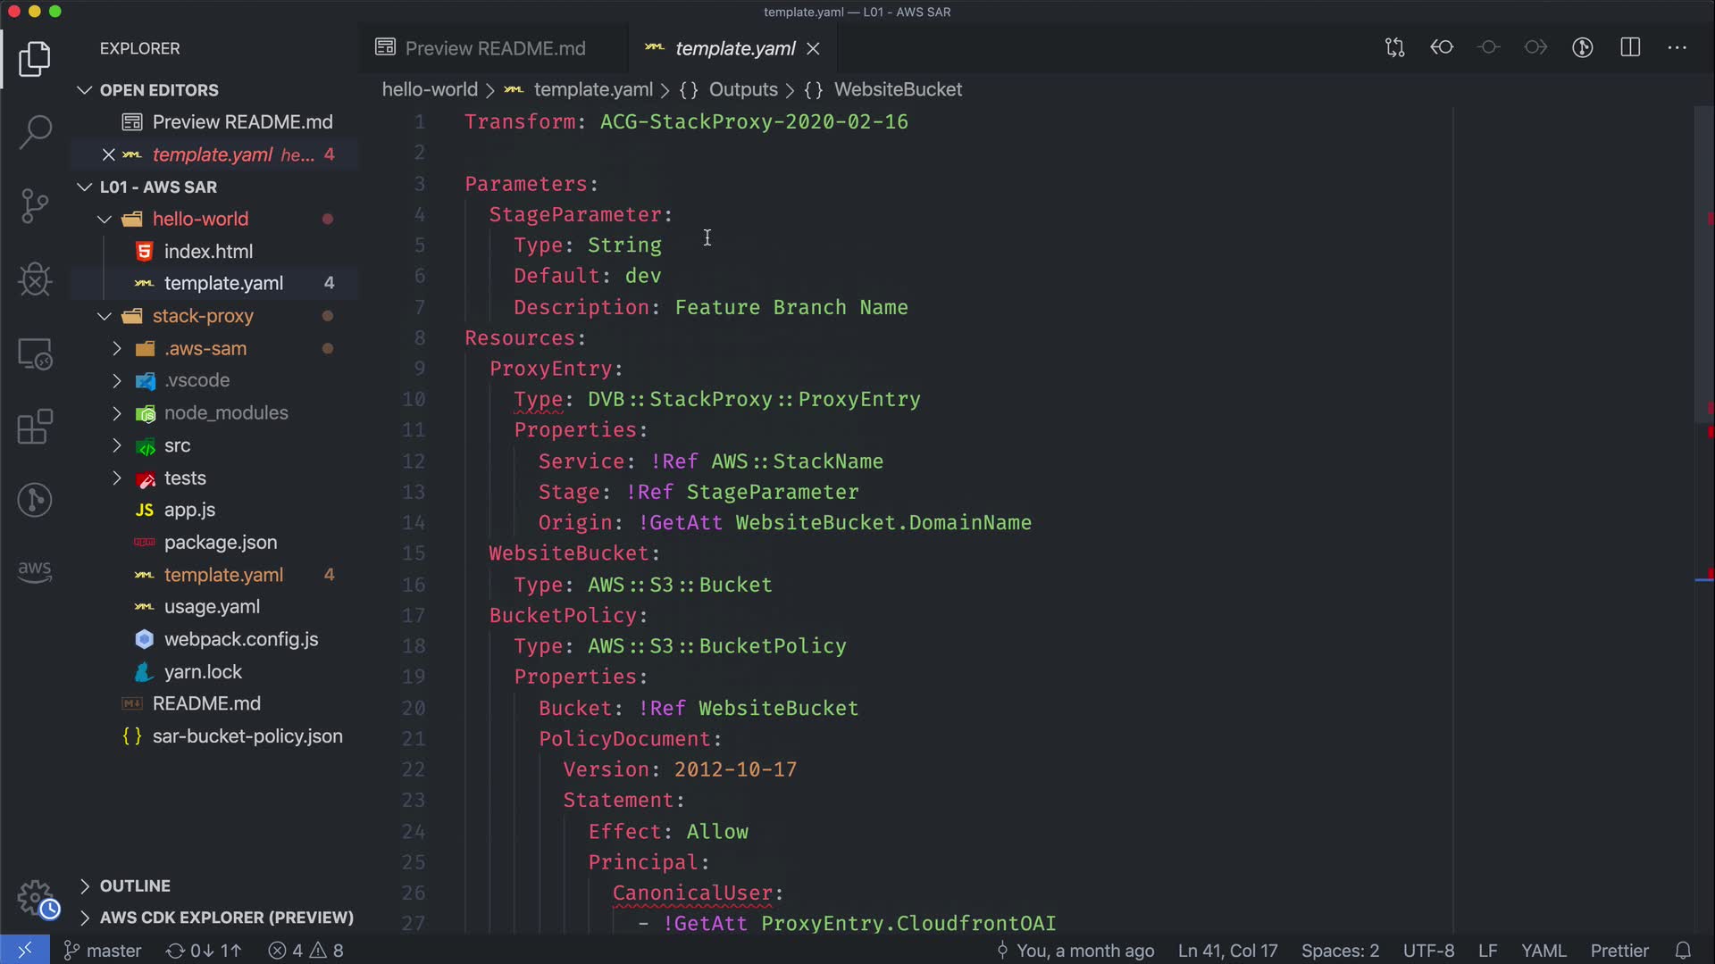Open the AWS Toolkit panel
The image size is (1715, 964).
[x=35, y=571]
